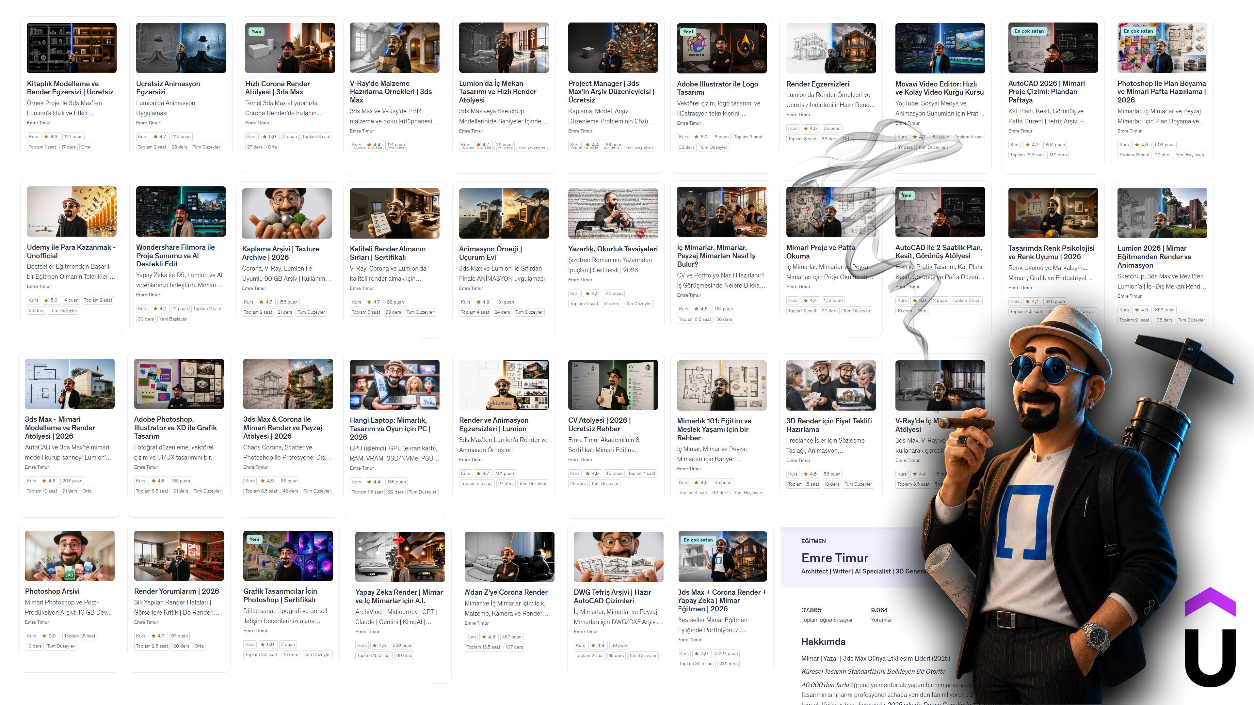
Task: Open the Mimarlık 101 course thumbnail
Action: tap(722, 385)
